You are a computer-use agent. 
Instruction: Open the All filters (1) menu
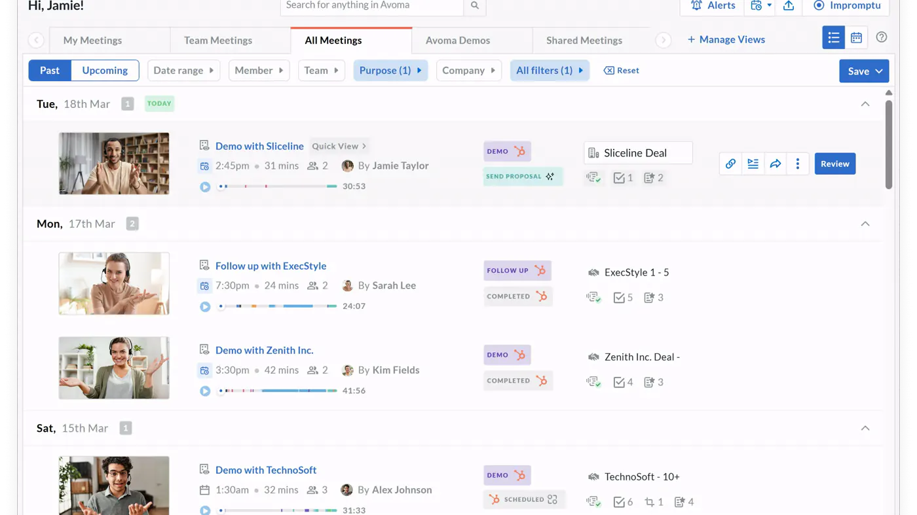[x=550, y=71]
